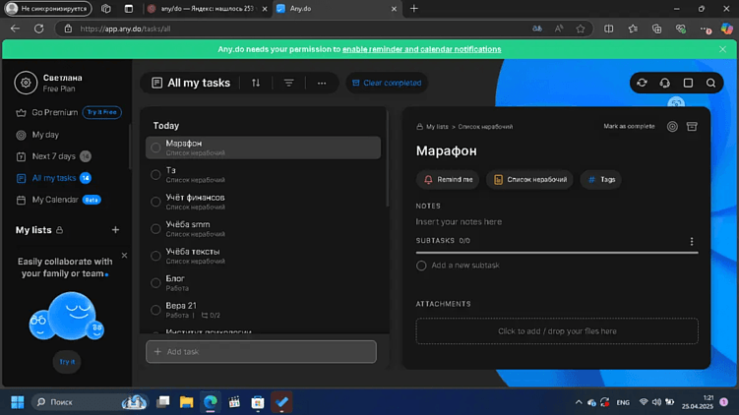This screenshot has height=415, width=739.
Task: Click the My lists breadcrumb link
Action: 437,127
